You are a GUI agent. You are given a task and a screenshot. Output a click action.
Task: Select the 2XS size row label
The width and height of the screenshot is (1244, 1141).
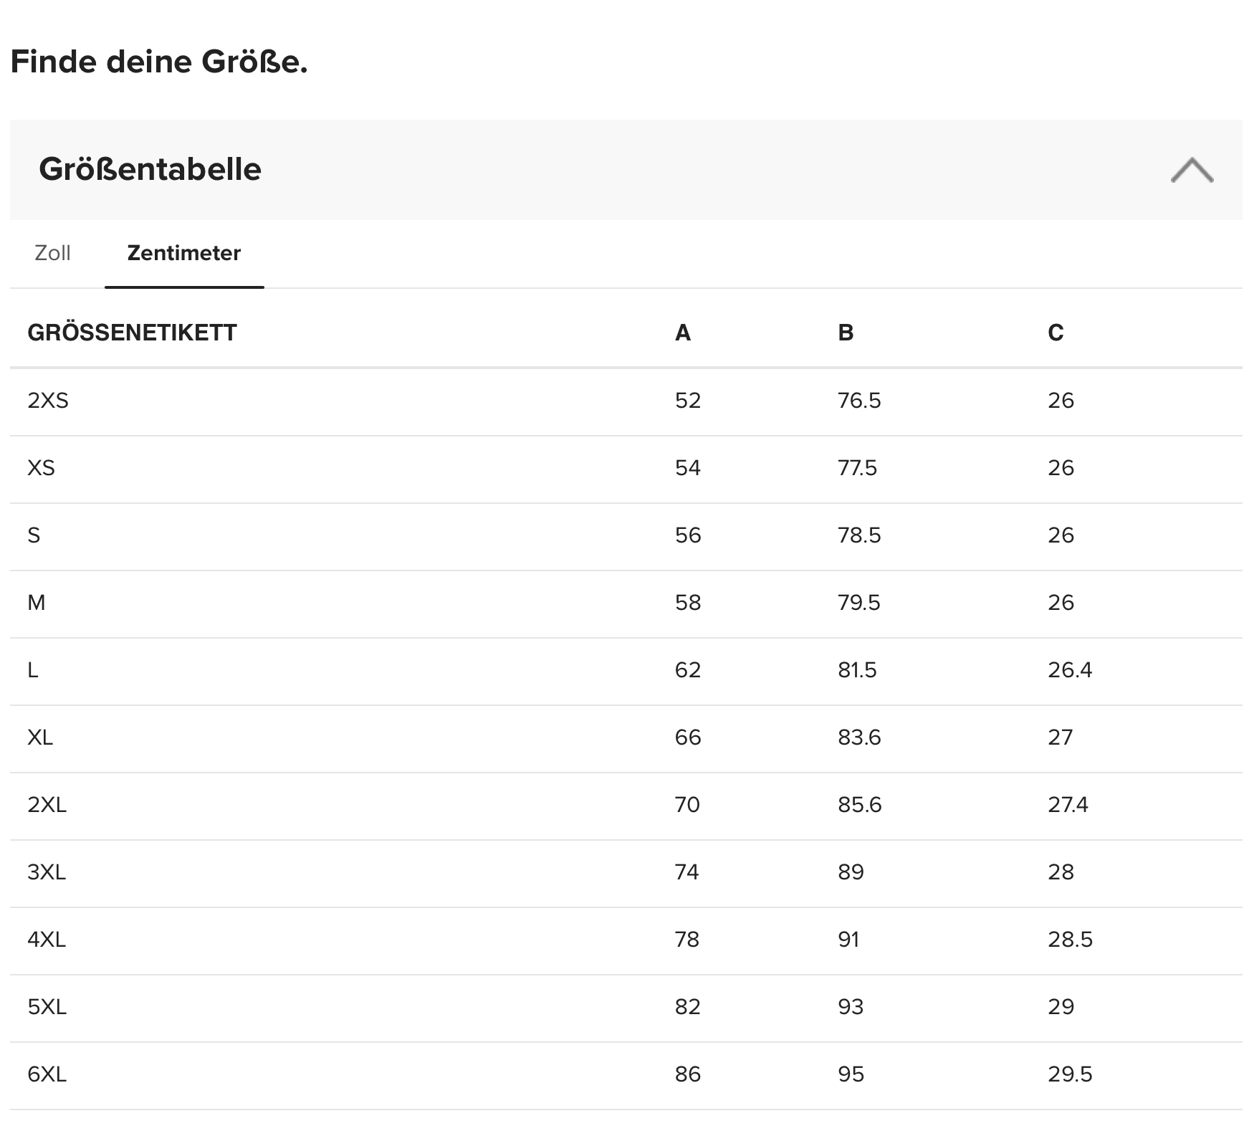coord(48,400)
